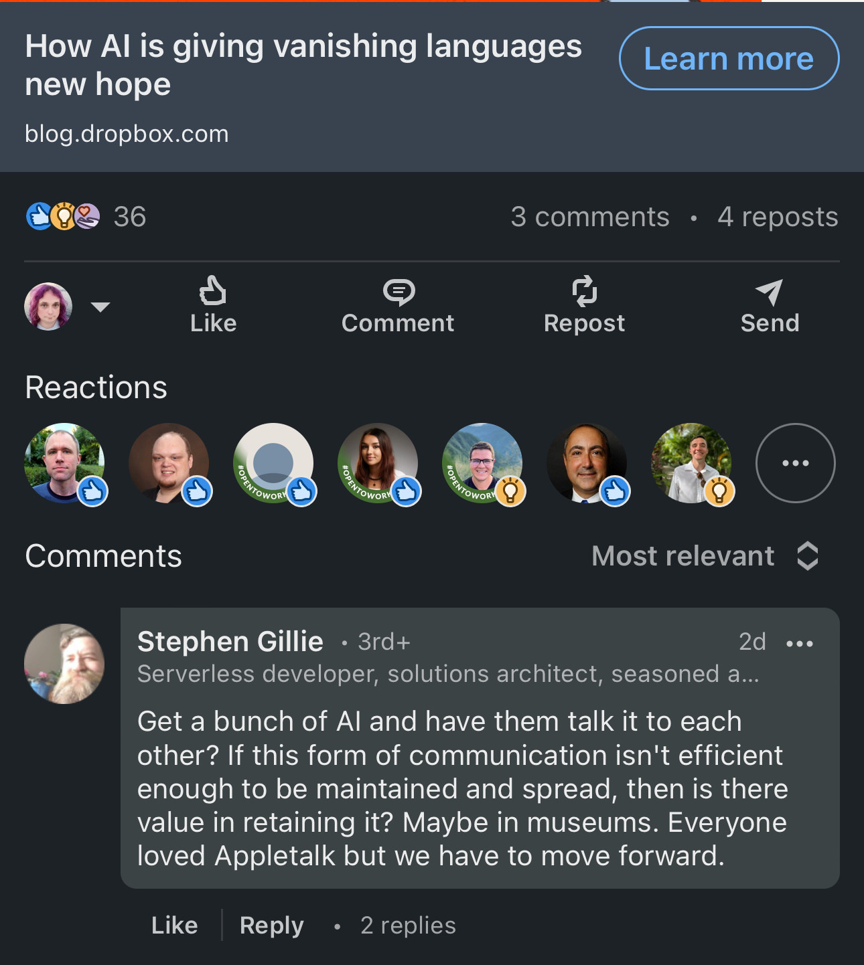864x965 pixels.
Task: Open the Comment speech bubble icon
Action: click(398, 292)
